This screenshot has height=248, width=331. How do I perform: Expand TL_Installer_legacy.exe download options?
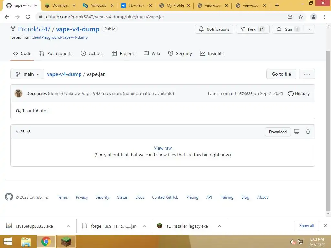pyautogui.click(x=219, y=226)
